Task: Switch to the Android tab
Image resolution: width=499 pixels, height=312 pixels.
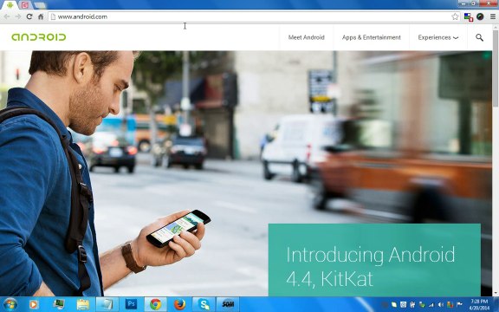Action: [x=10, y=5]
